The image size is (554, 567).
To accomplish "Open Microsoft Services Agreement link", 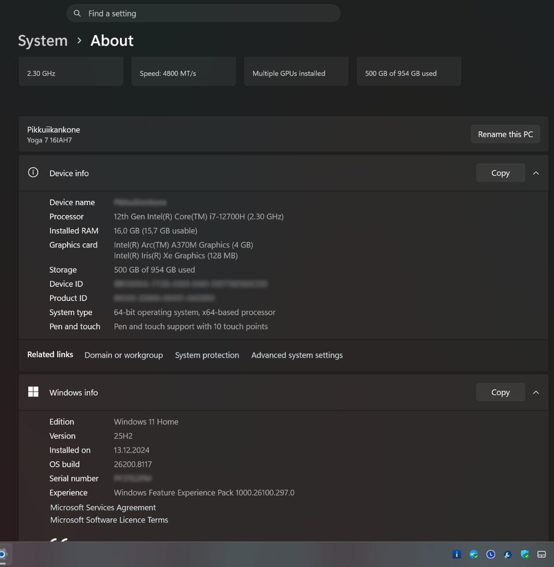I will pos(103,508).
